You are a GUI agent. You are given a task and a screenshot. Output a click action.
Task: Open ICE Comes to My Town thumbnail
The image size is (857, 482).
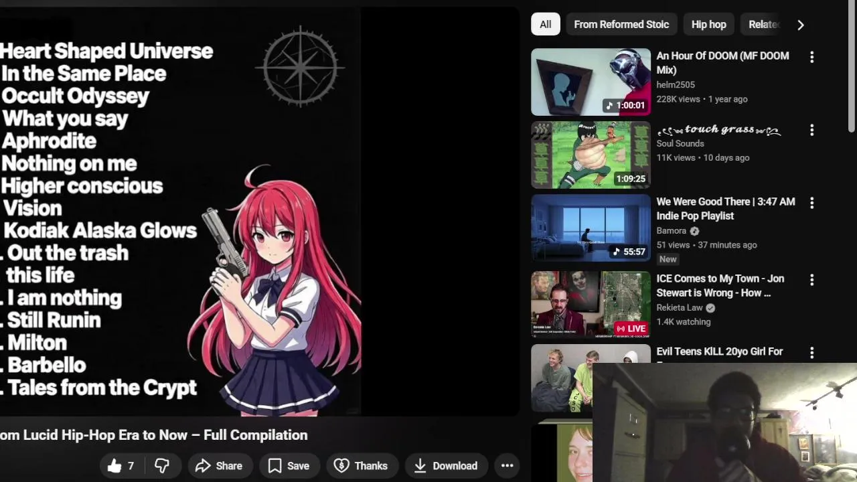click(x=591, y=305)
